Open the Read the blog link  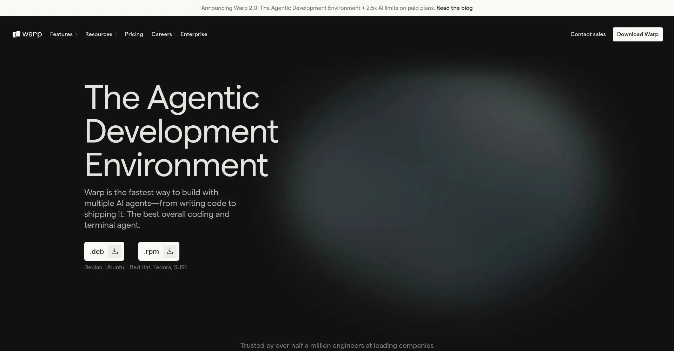[x=455, y=8]
